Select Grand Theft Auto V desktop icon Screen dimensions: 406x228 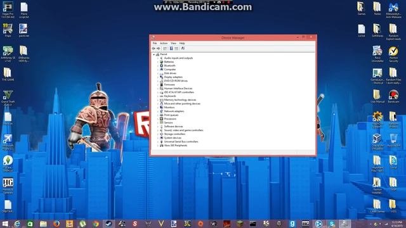pos(8,98)
